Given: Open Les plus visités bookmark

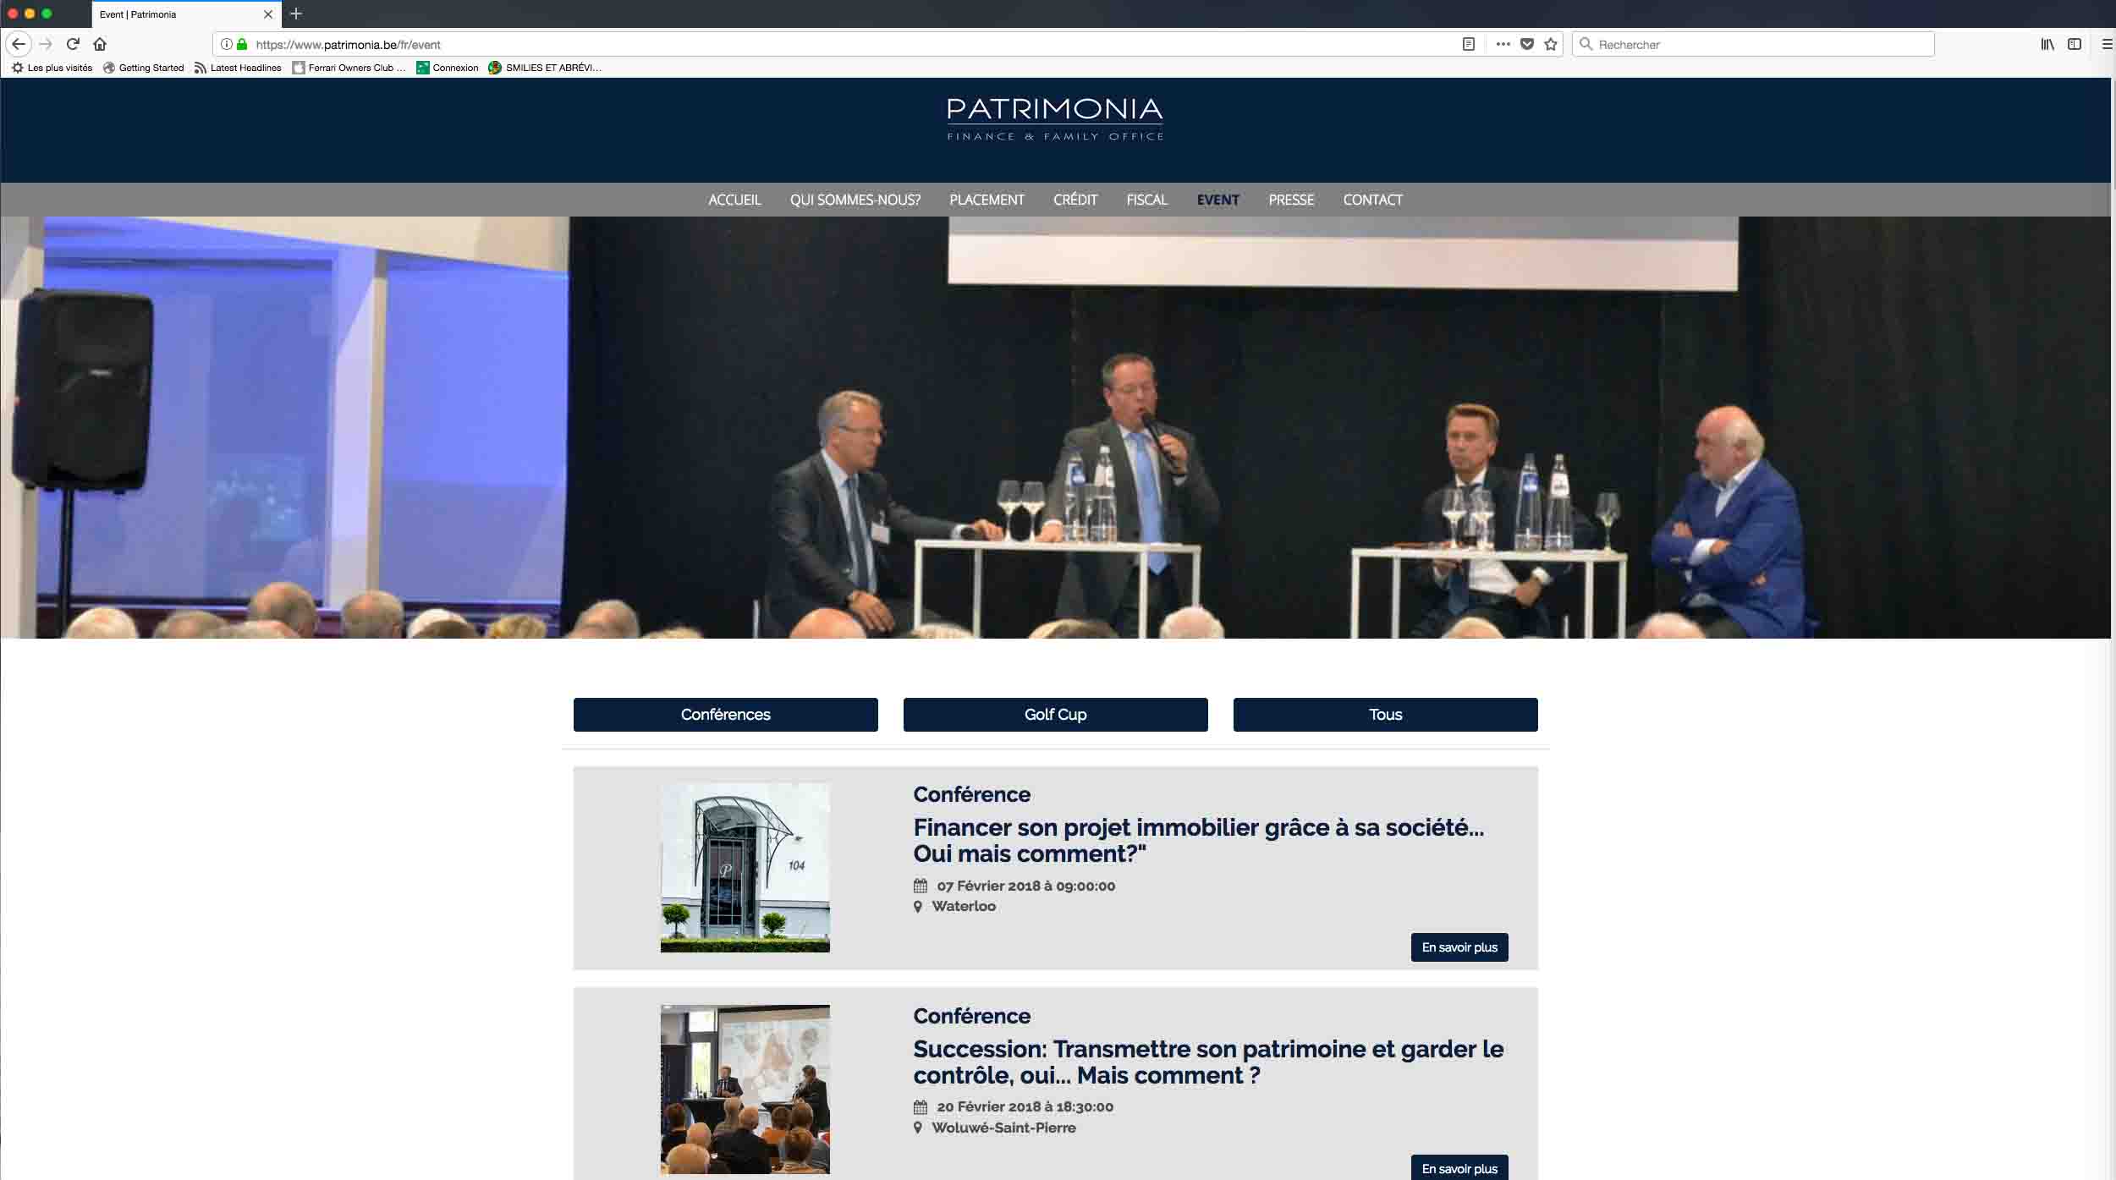Looking at the screenshot, I should (52, 68).
